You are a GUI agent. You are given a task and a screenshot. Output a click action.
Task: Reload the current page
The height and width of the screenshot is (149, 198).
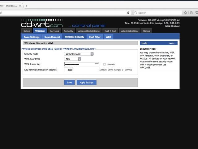click(x=128, y=12)
